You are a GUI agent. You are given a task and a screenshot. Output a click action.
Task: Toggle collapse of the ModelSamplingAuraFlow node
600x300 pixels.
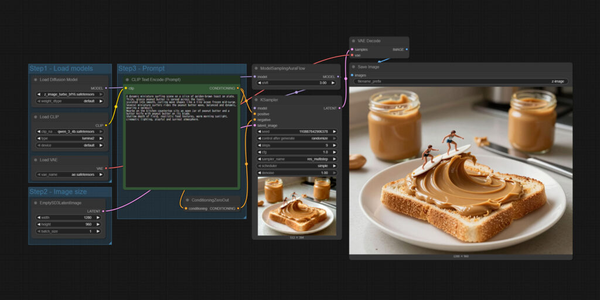click(256, 68)
